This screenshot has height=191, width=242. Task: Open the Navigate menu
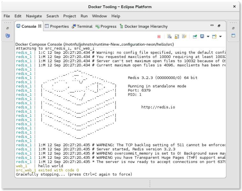[x=34, y=16]
